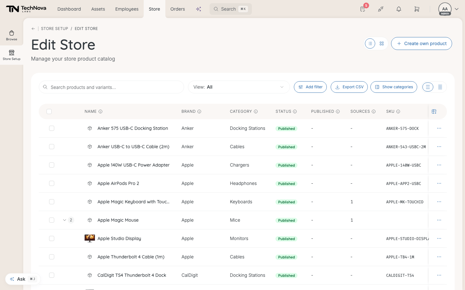
Task: Switch to list view beside Create own product
Action: click(370, 43)
